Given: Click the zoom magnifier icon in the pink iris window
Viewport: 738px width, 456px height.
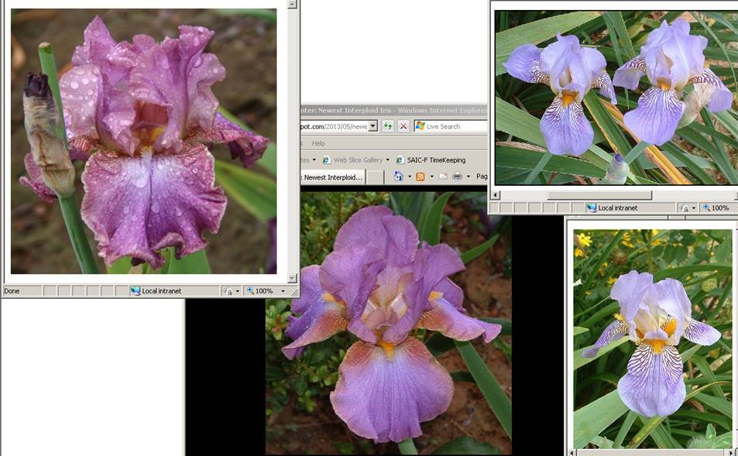Looking at the screenshot, I should tap(250, 291).
